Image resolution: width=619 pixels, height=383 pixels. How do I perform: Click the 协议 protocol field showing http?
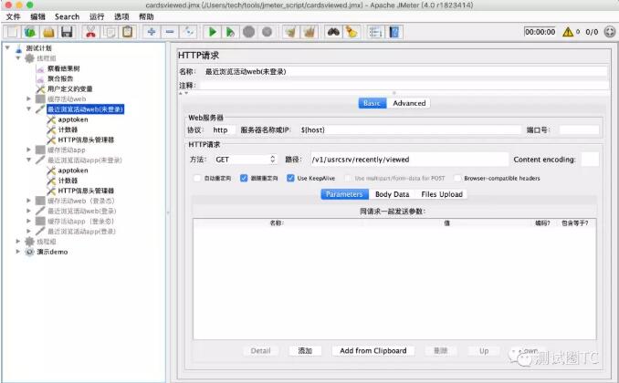click(222, 129)
